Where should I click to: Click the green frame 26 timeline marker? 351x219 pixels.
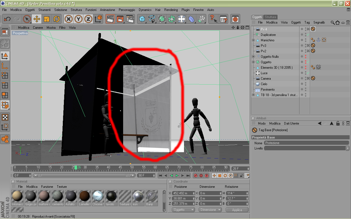coord(76,167)
